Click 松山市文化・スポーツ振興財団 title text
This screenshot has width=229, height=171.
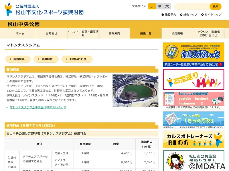50,12
